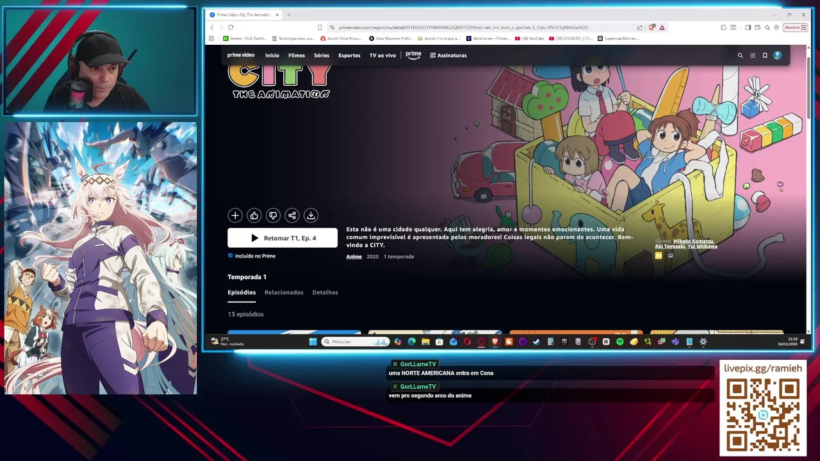
Task: Open the Opera browser taskbar icon
Action: pyautogui.click(x=467, y=342)
